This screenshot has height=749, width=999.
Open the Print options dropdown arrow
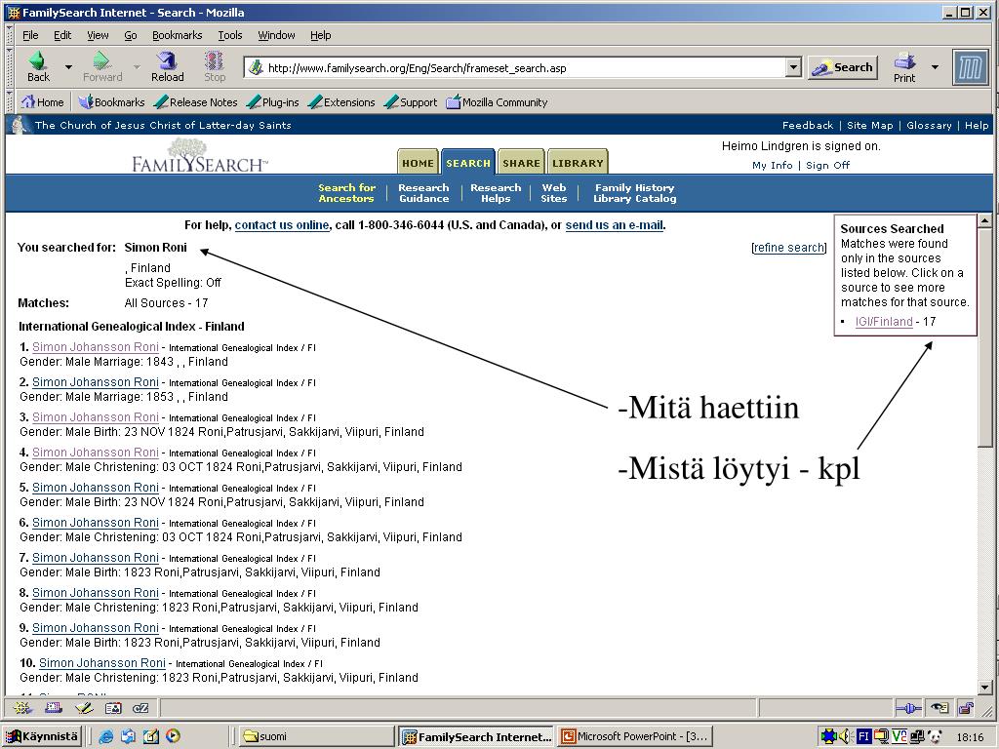point(935,67)
